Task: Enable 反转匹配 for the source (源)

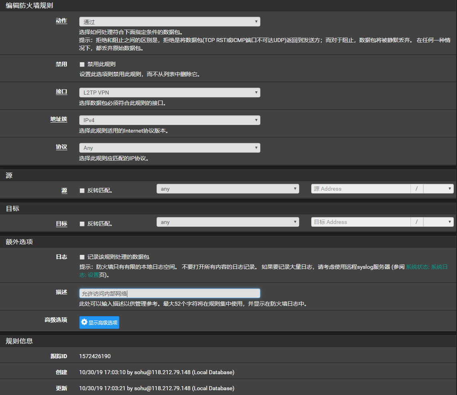Action: point(82,191)
